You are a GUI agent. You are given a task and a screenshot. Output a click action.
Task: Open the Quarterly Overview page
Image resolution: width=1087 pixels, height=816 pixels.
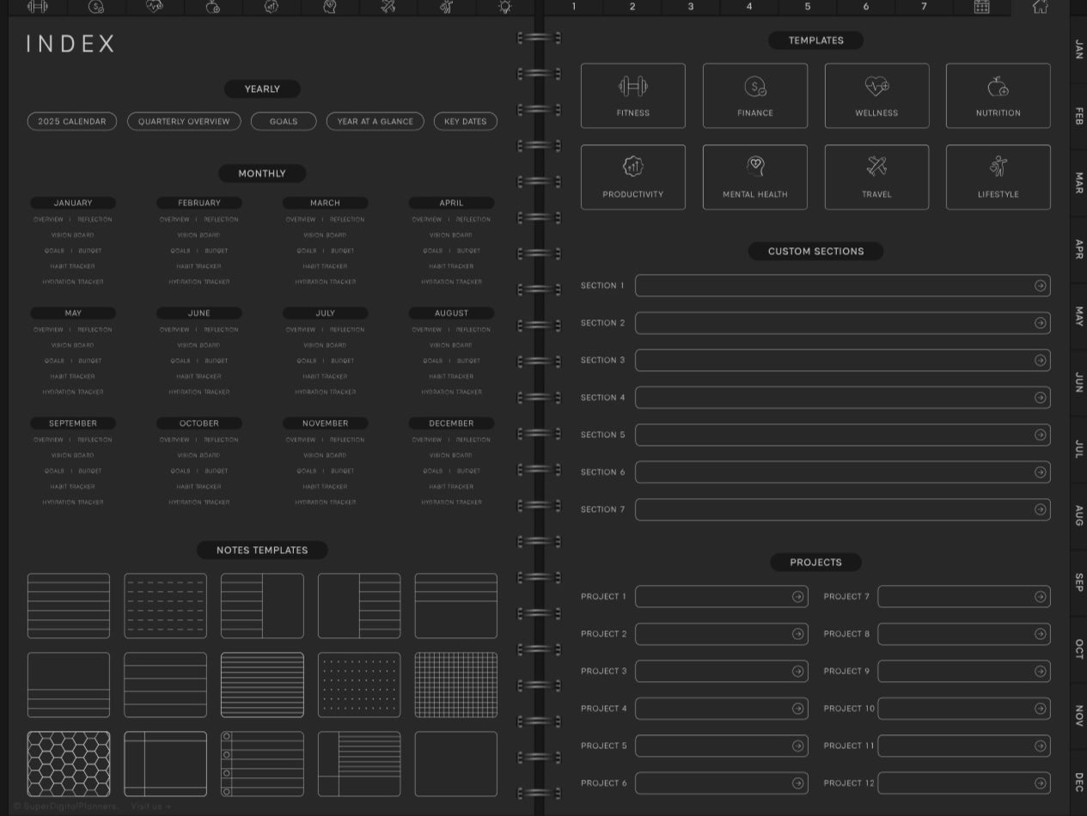pyautogui.click(x=184, y=121)
